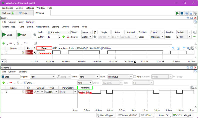
Task: Open acquisition settings gear next to Samples
Action: point(194,32)
